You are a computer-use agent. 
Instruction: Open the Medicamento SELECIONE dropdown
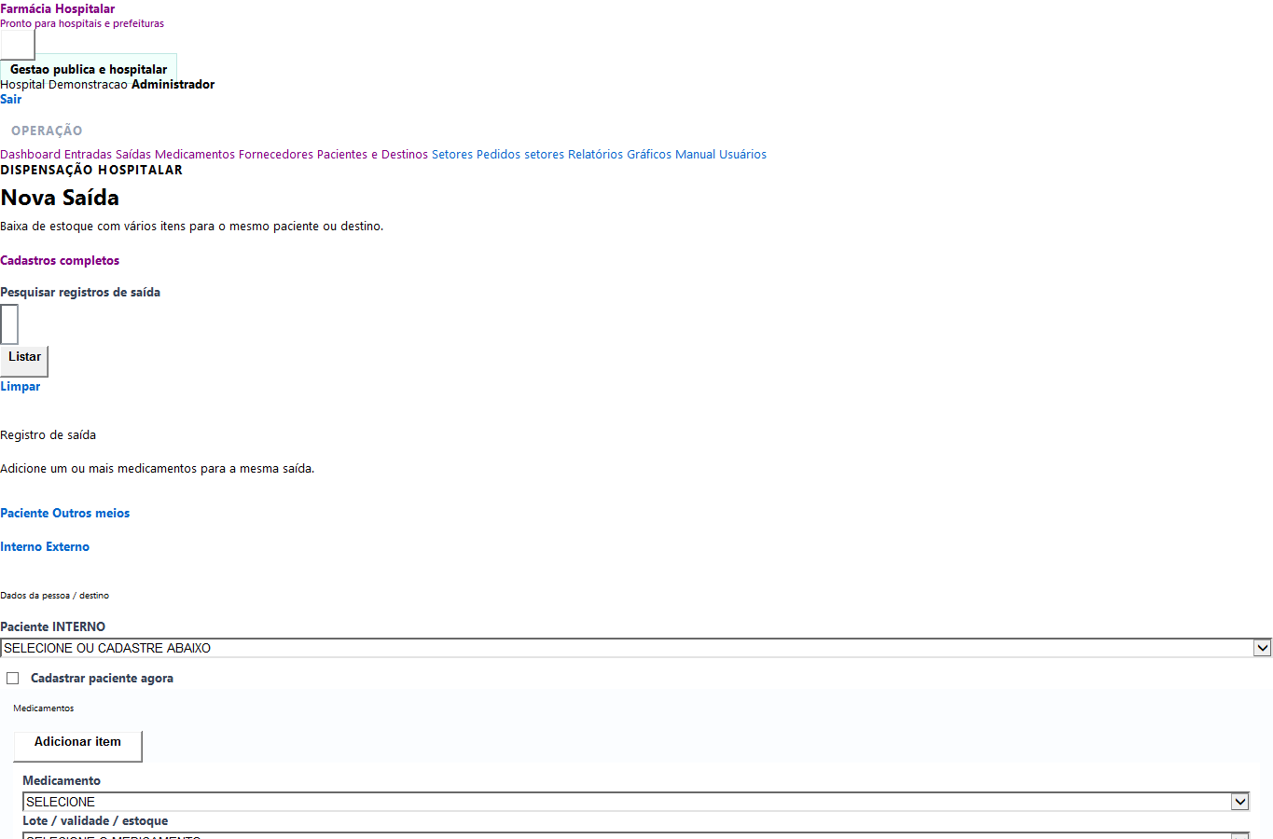coord(636,802)
